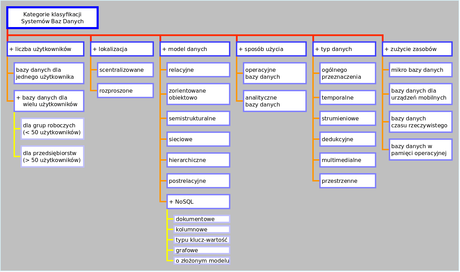This screenshot has height=272, width=460.
Task: Select 'operacyjne bazy danych' node
Action: (275, 73)
